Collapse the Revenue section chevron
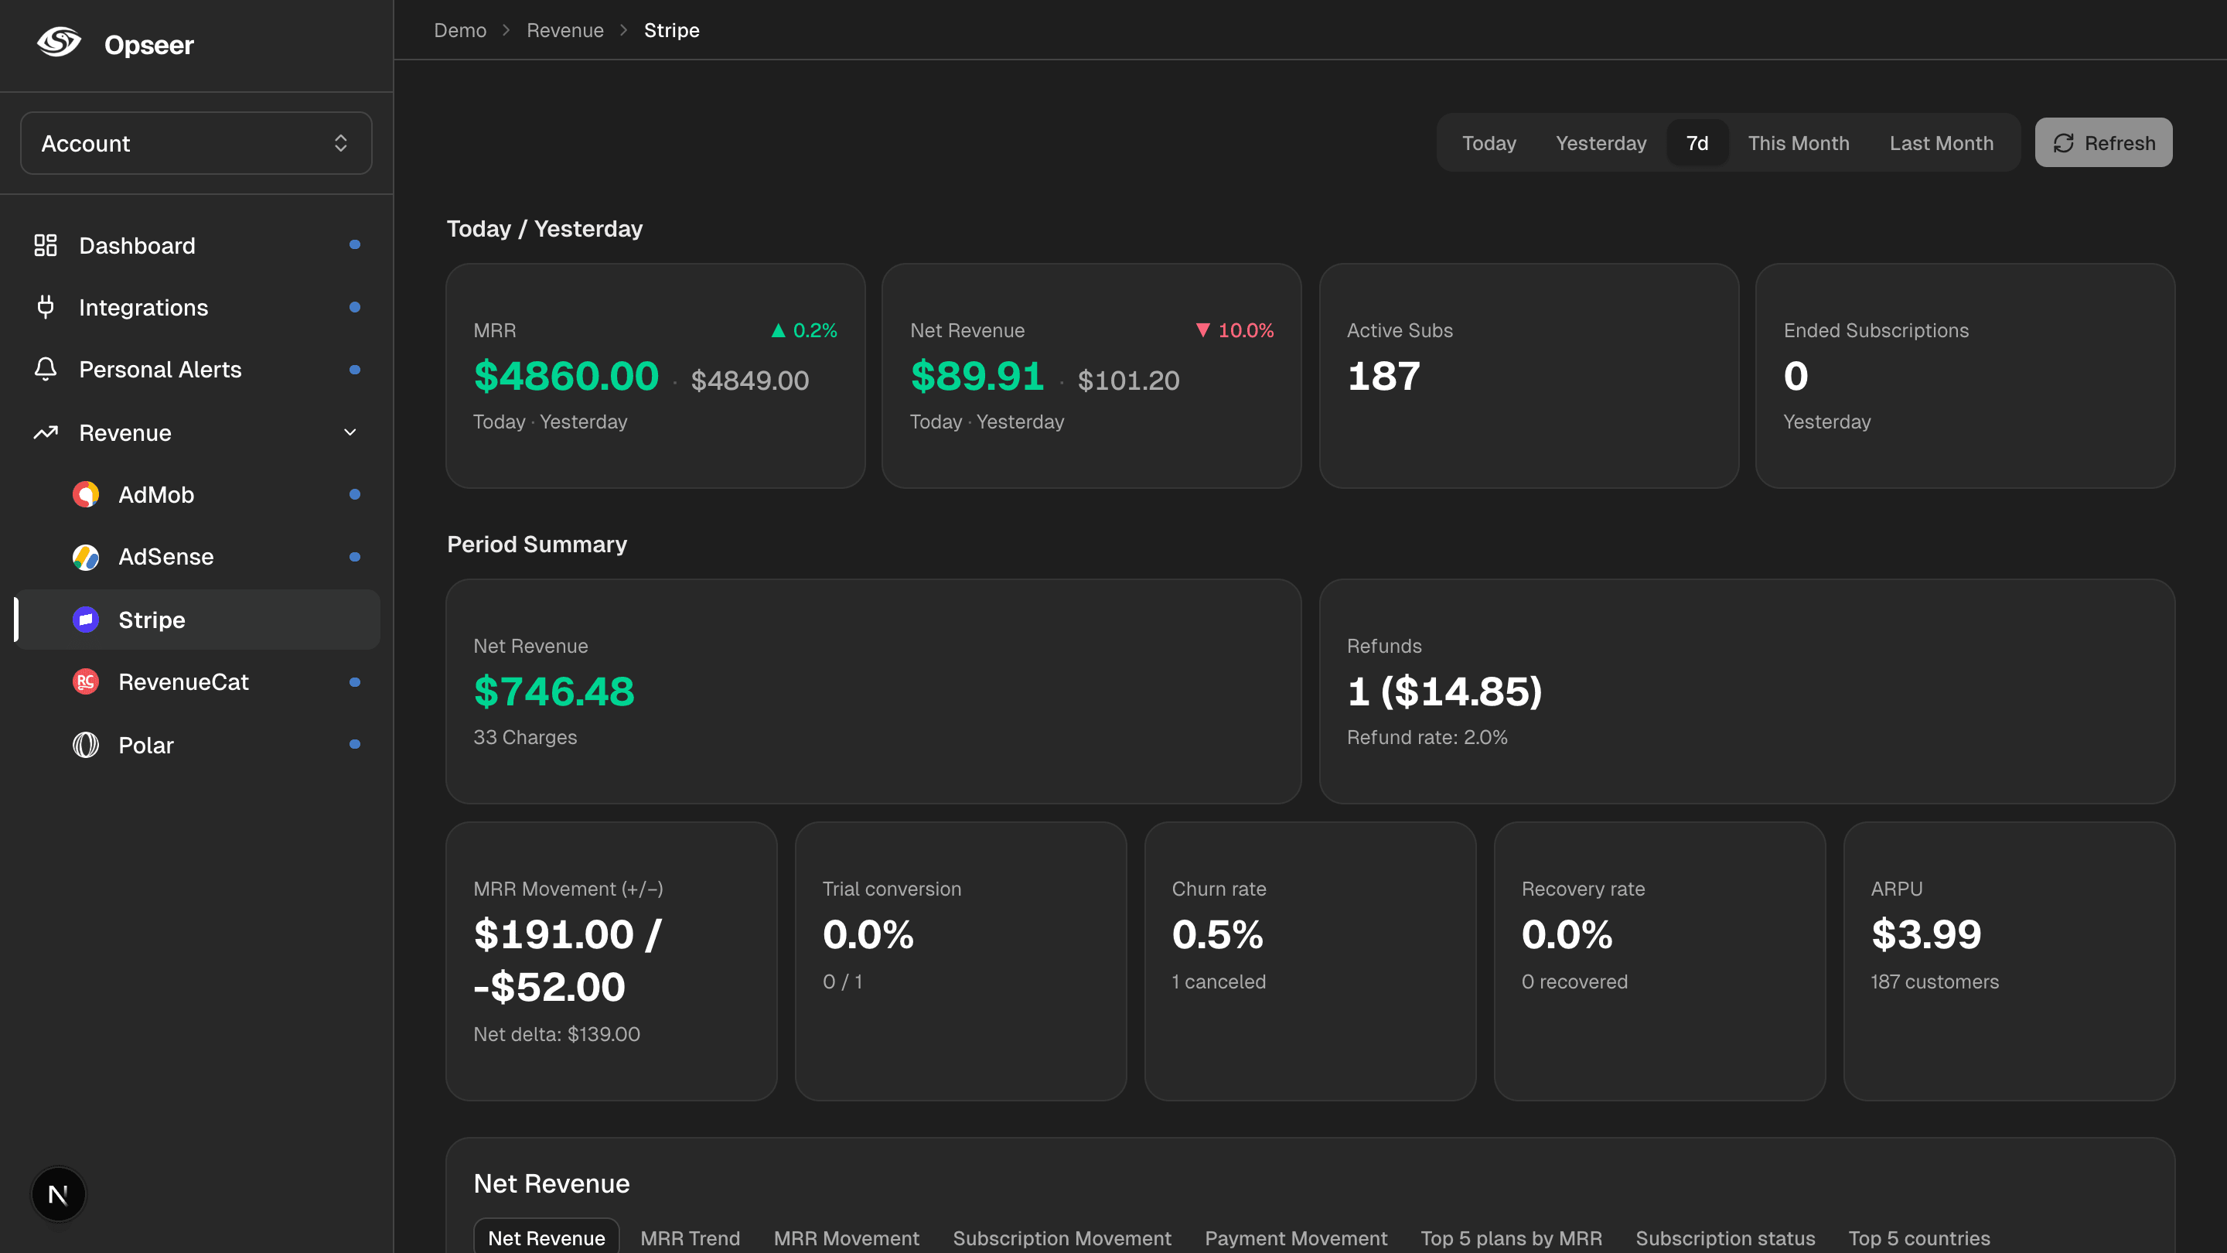The image size is (2227, 1253). pos(350,432)
